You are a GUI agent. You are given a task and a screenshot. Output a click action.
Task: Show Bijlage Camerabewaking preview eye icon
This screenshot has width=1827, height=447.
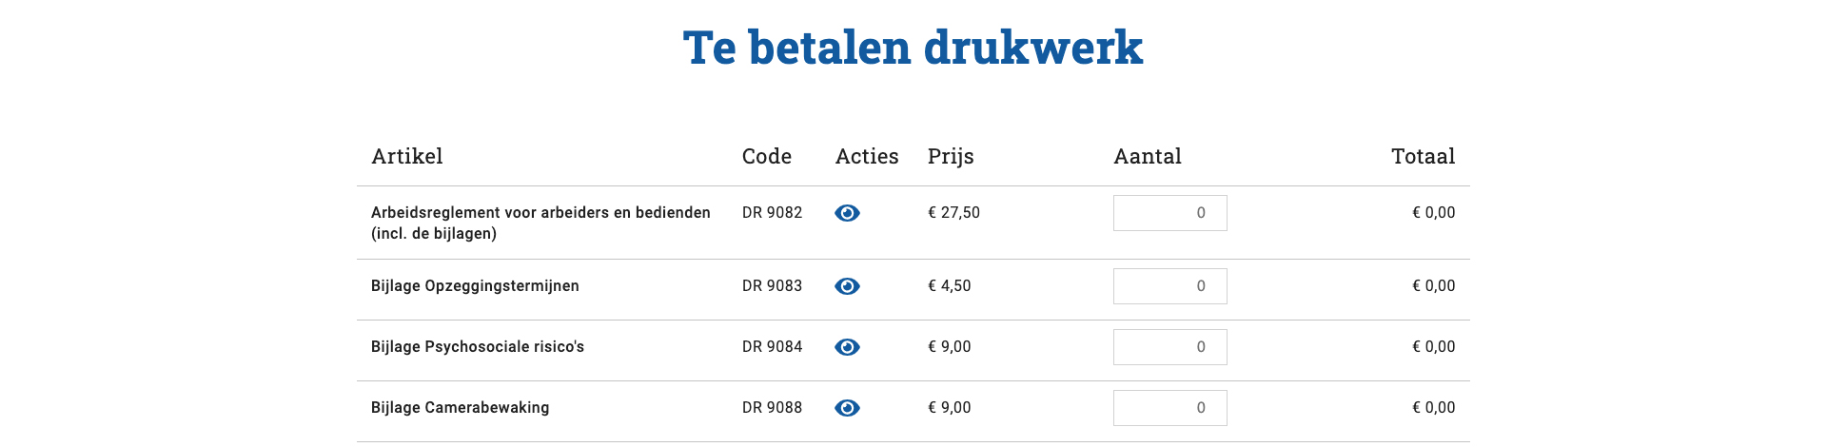pyautogui.click(x=847, y=408)
